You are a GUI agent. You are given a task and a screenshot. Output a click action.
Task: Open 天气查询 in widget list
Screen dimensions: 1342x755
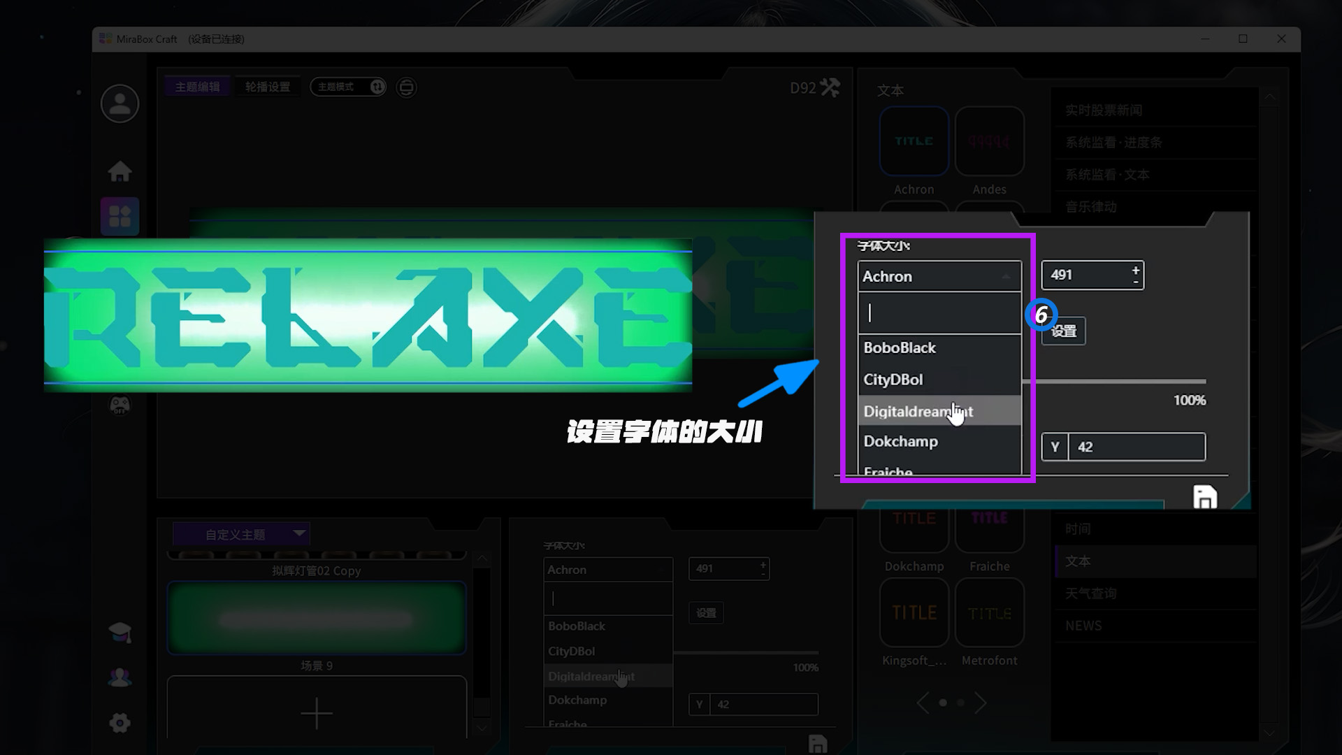[x=1155, y=594]
